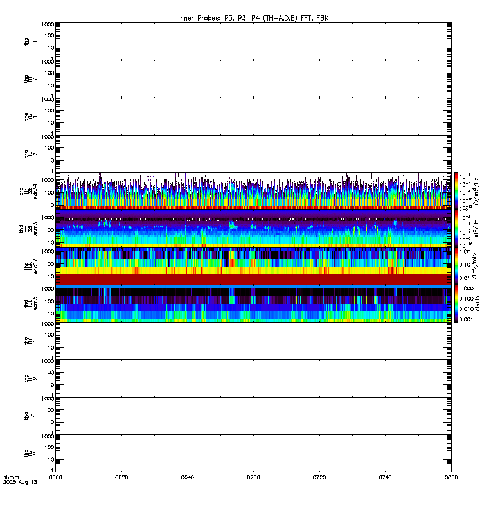This screenshot has width=482, height=514.
Task: Click the 10 tick of thd fbk scm3 panel
Action: coord(51,314)
